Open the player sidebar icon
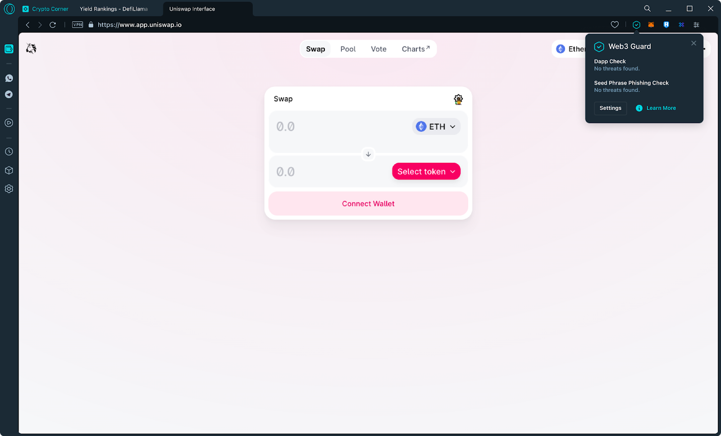 9,123
